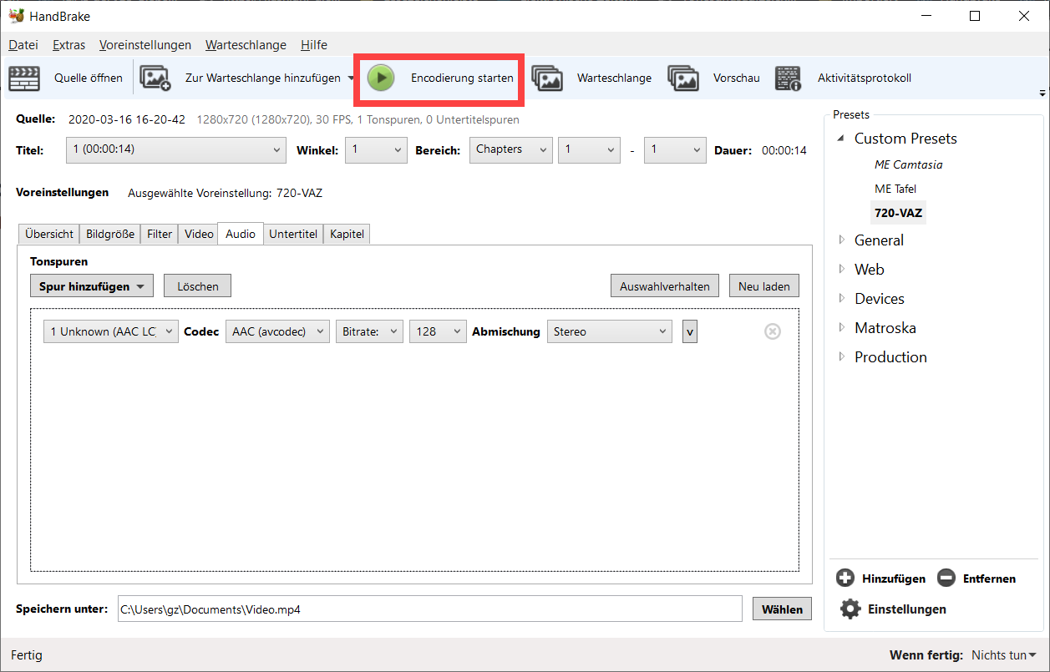This screenshot has width=1050, height=672.
Task: Open the Wenn fertig Nichts tun dropdown
Action: [x=1003, y=655]
